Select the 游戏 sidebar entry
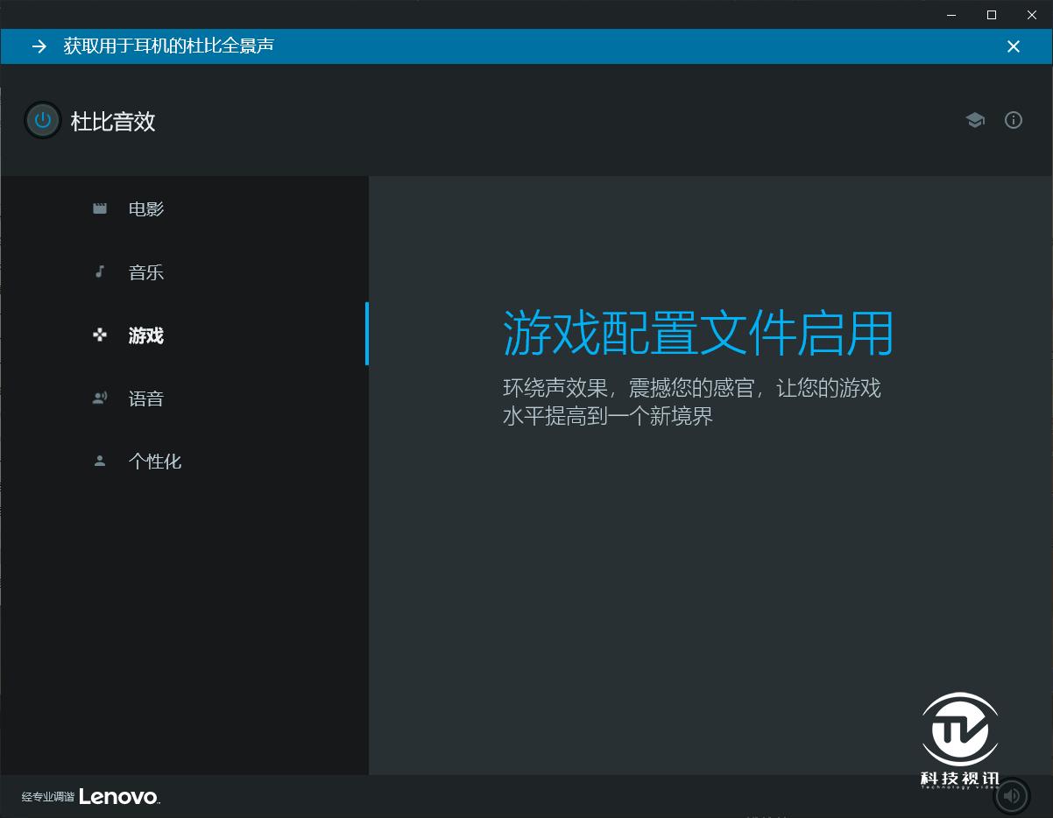 pyautogui.click(x=145, y=335)
